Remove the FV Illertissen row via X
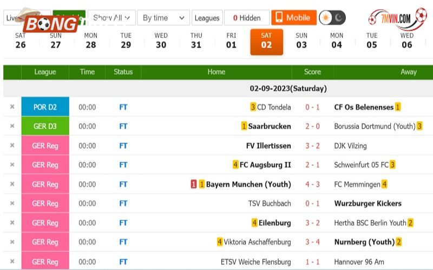 coord(12,145)
